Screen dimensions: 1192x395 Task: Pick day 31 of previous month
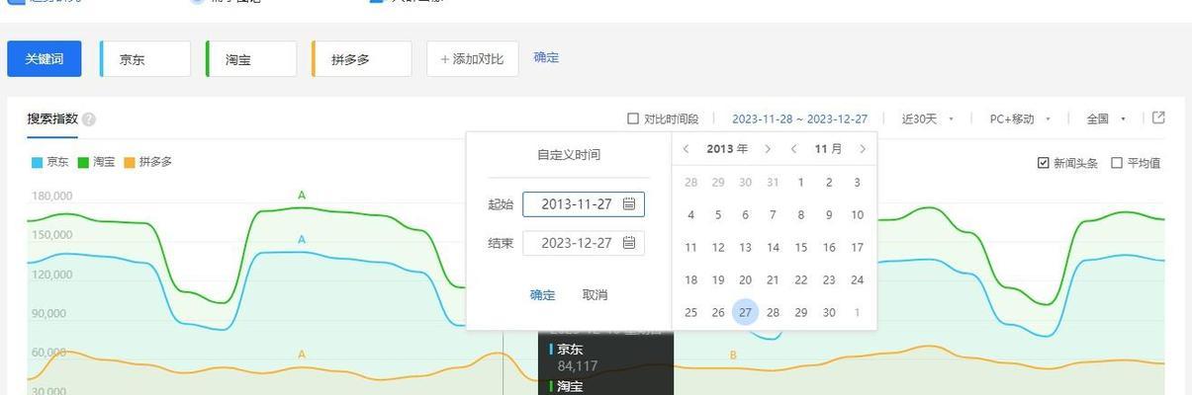tap(773, 182)
